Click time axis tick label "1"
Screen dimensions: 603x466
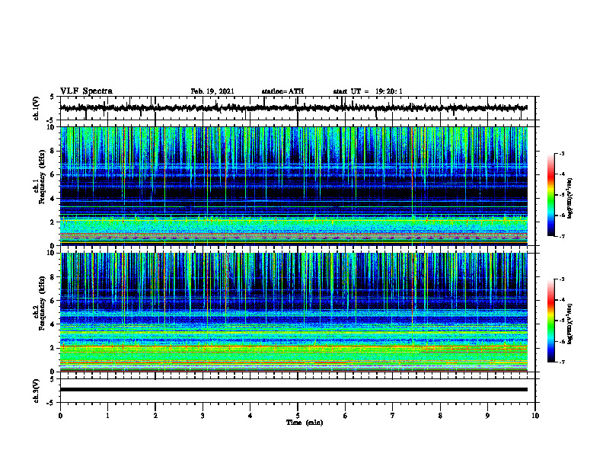coord(107,416)
